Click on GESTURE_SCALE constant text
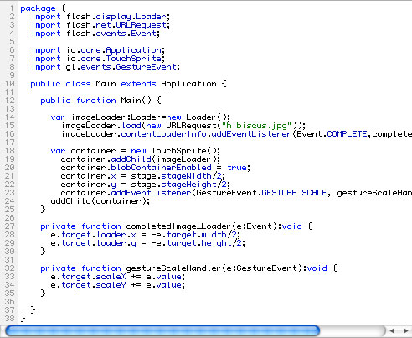Image resolution: width=412 pixels, height=338 pixels. pos(294,193)
